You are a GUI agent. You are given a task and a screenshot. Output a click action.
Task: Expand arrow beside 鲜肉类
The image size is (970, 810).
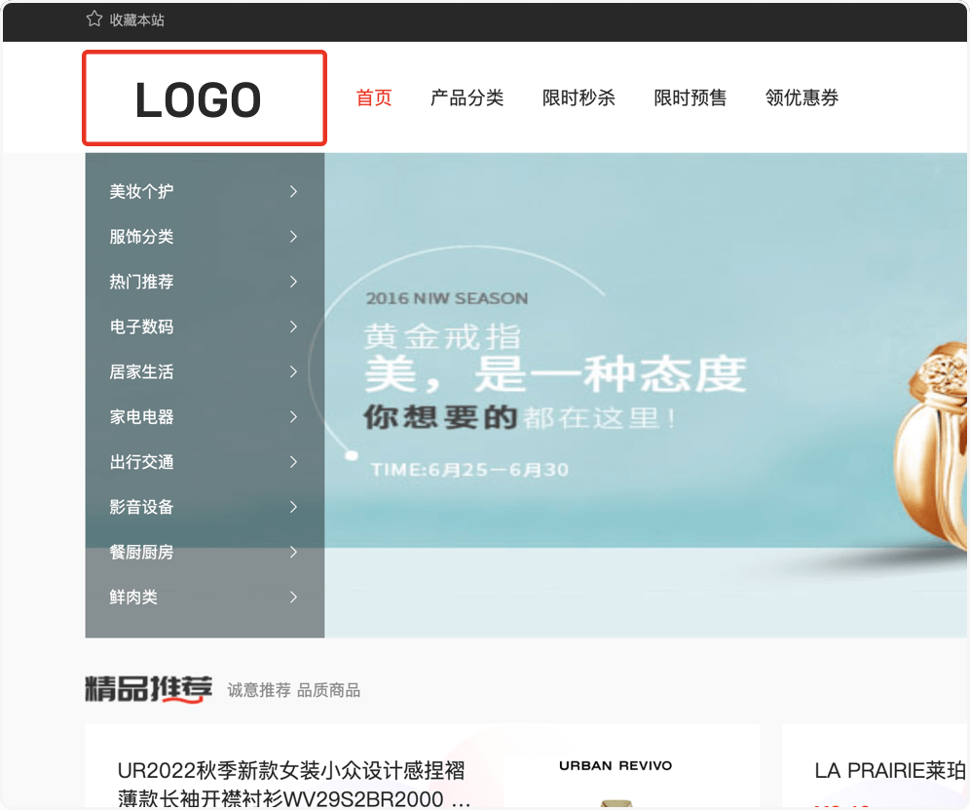click(x=293, y=597)
